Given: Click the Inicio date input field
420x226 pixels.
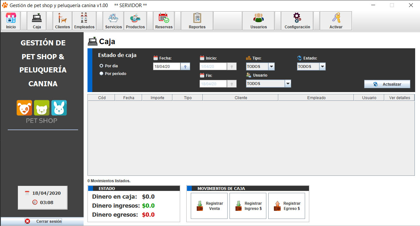Looking at the screenshot, I should [213, 67].
